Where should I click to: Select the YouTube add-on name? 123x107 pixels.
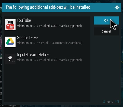click(24, 20)
